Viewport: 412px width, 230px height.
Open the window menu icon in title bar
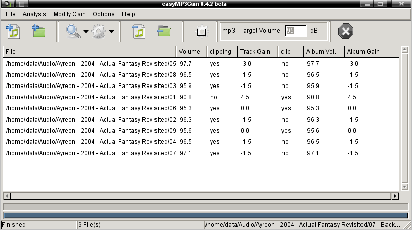[x=7, y=4]
